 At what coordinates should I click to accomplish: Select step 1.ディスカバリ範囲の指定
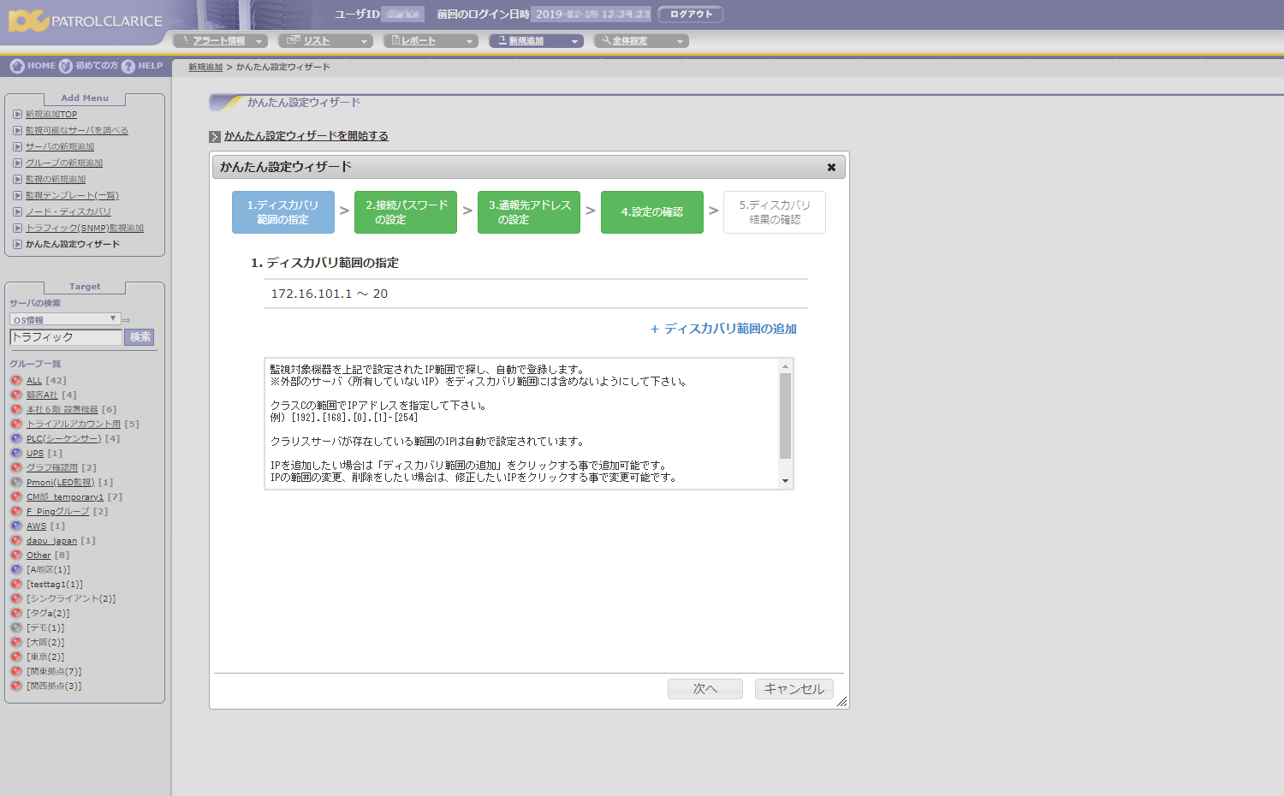[x=283, y=212]
